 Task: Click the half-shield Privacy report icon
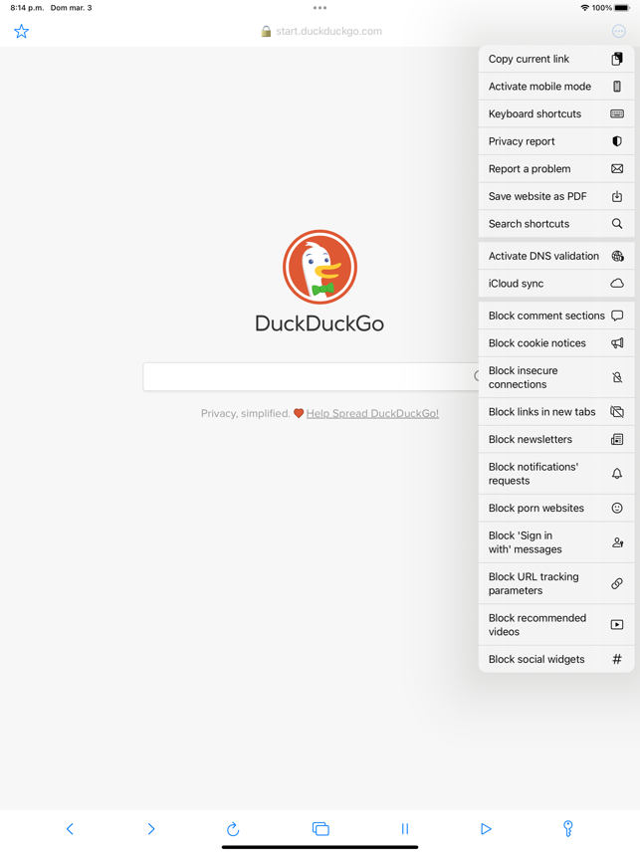tap(616, 141)
